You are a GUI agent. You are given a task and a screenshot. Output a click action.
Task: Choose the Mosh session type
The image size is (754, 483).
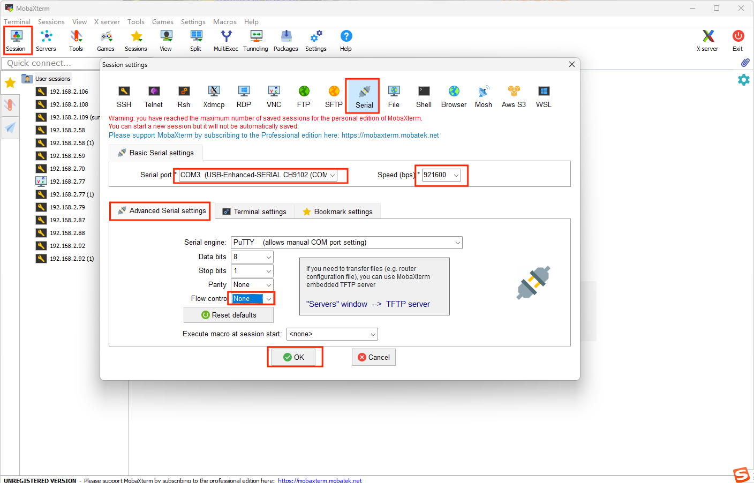pos(484,96)
